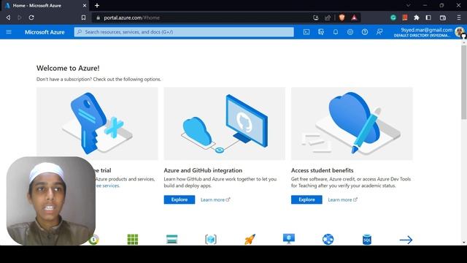Focus the Search resources, services, and docs field
The image size is (467, 263).
(x=184, y=32)
